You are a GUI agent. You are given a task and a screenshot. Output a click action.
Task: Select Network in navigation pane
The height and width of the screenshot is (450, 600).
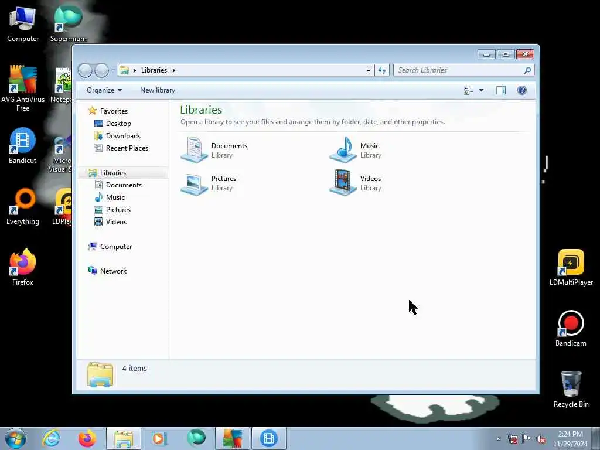point(108,271)
